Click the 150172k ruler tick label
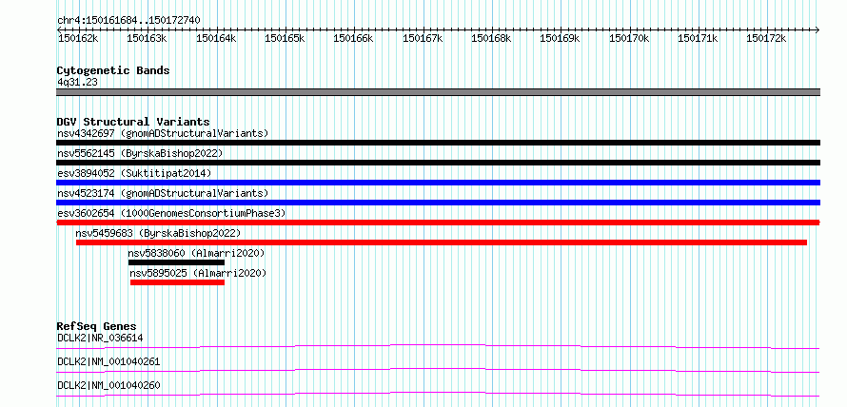This screenshot has height=407, width=847. tap(766, 39)
